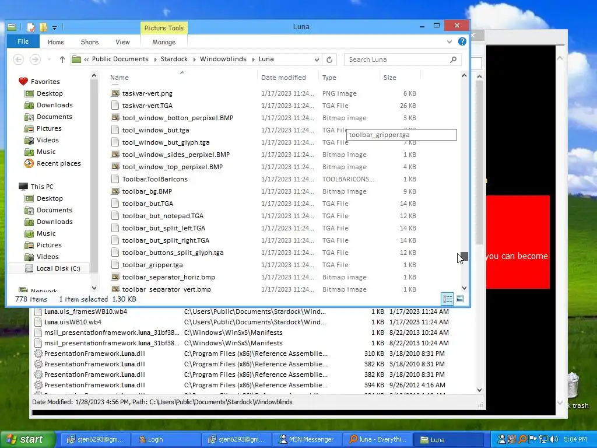Viewport: 597px width, 448px height.
Task: Sort files by the Size column header
Action: (389, 78)
